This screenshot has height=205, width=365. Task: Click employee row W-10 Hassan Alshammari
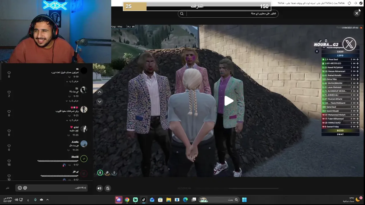pyautogui.click(x=340, y=71)
